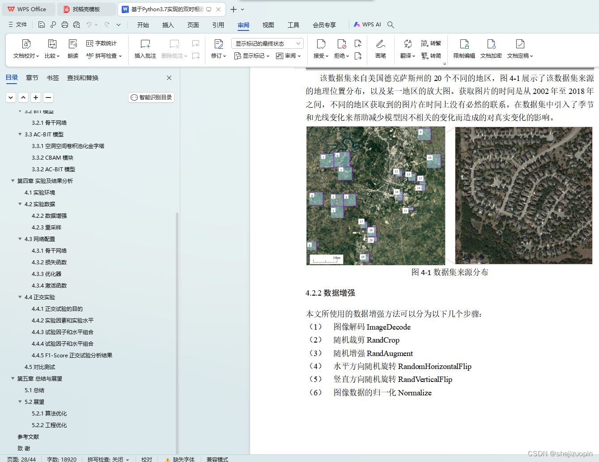The image size is (599, 462).
Task: Insert a comment with 插入批注
Action: (144, 49)
